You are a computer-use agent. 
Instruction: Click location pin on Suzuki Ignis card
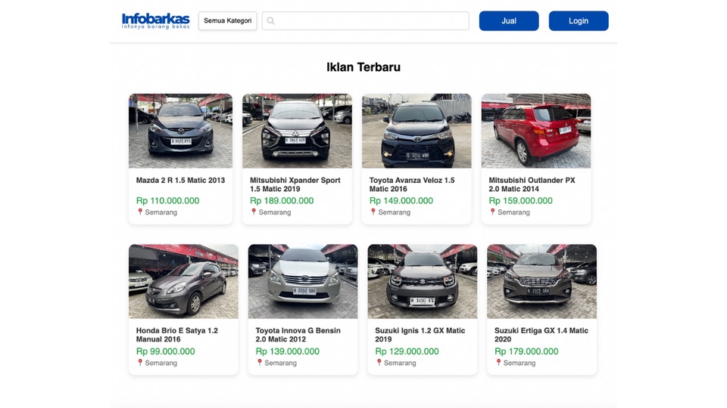pyautogui.click(x=379, y=363)
